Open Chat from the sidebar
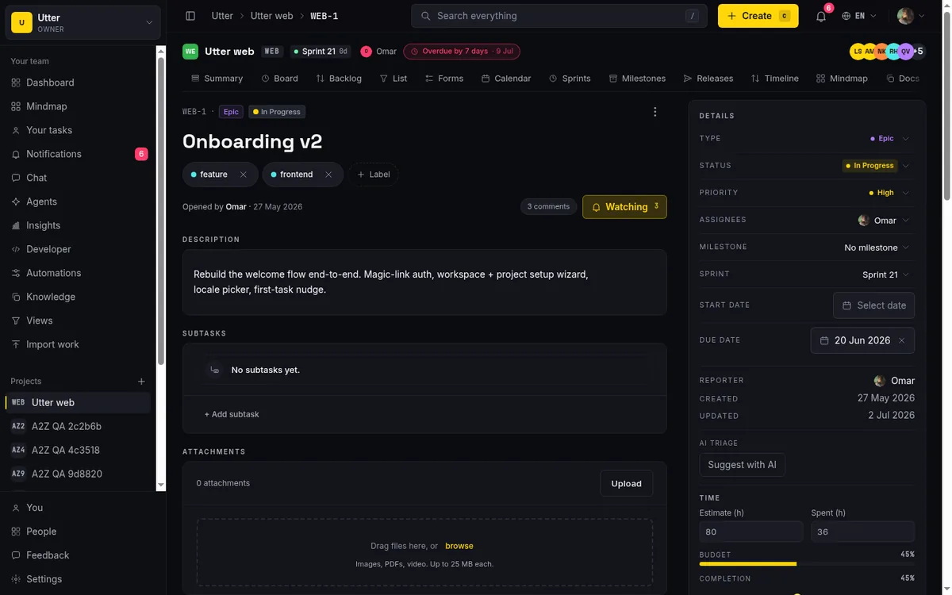Image resolution: width=952 pixels, height=595 pixels. pos(79,178)
